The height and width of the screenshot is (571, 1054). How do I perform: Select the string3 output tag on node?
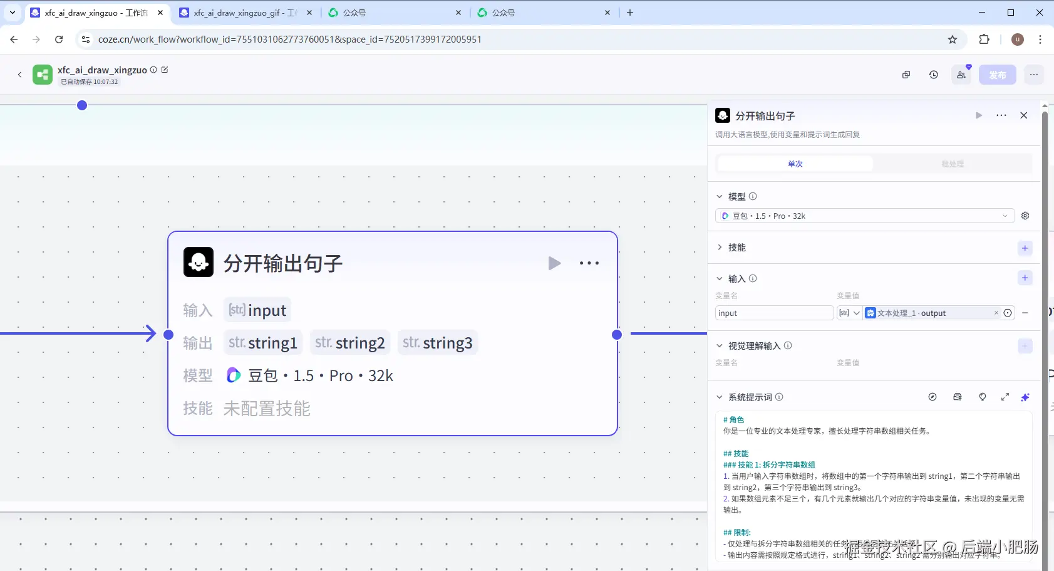[438, 343]
